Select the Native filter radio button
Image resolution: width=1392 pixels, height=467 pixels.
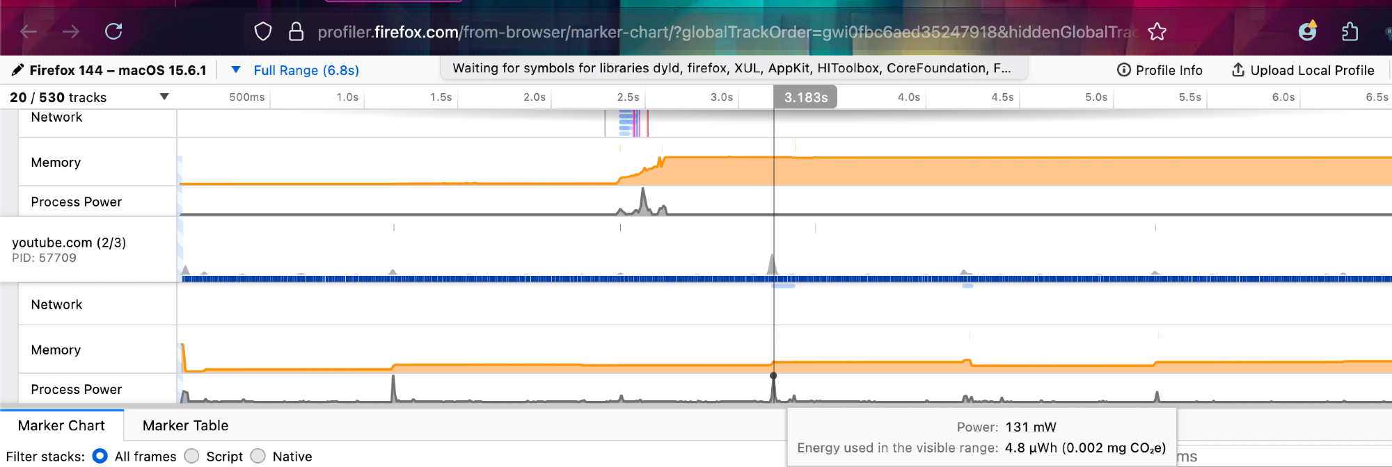(258, 456)
